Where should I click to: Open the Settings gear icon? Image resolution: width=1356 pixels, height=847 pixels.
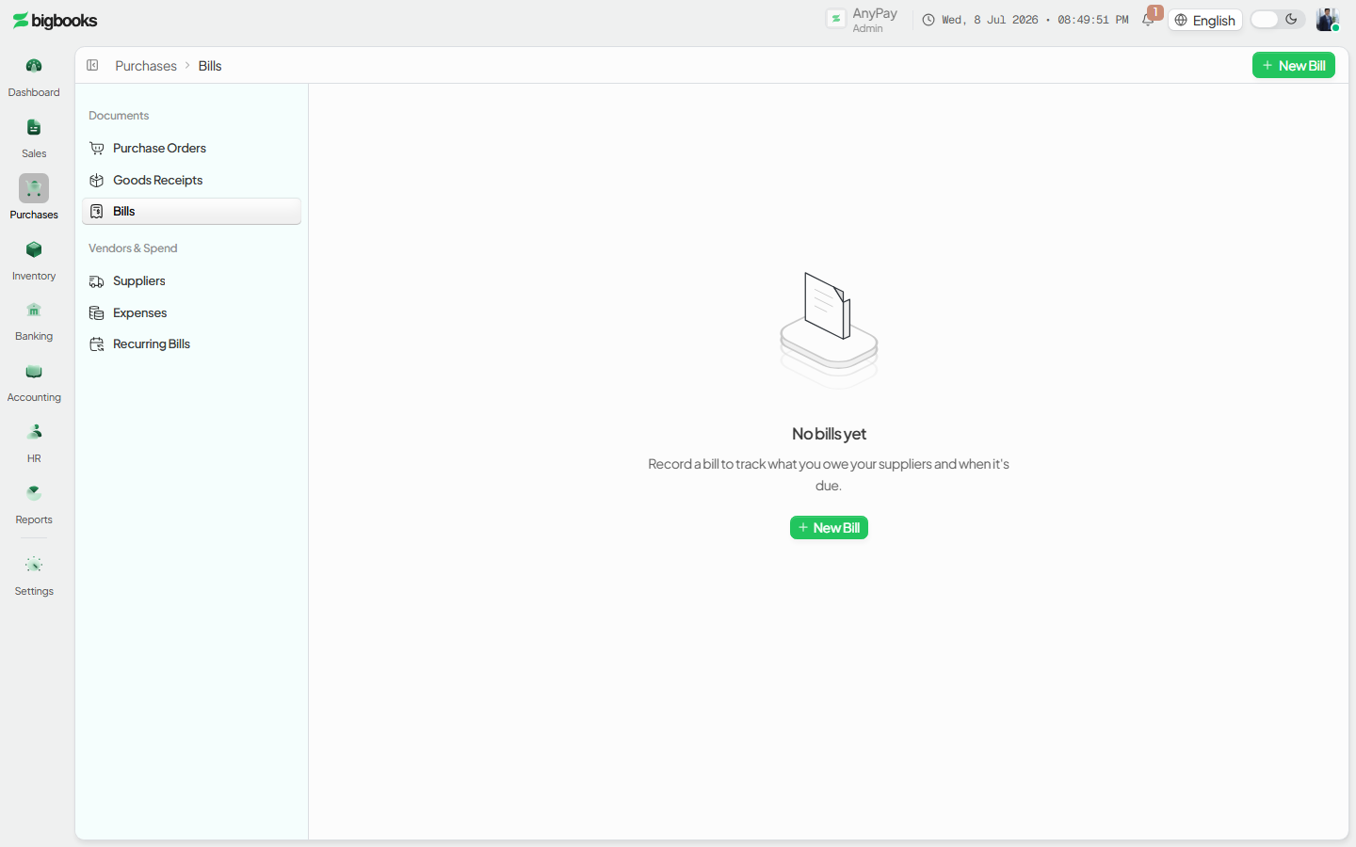pyautogui.click(x=34, y=565)
